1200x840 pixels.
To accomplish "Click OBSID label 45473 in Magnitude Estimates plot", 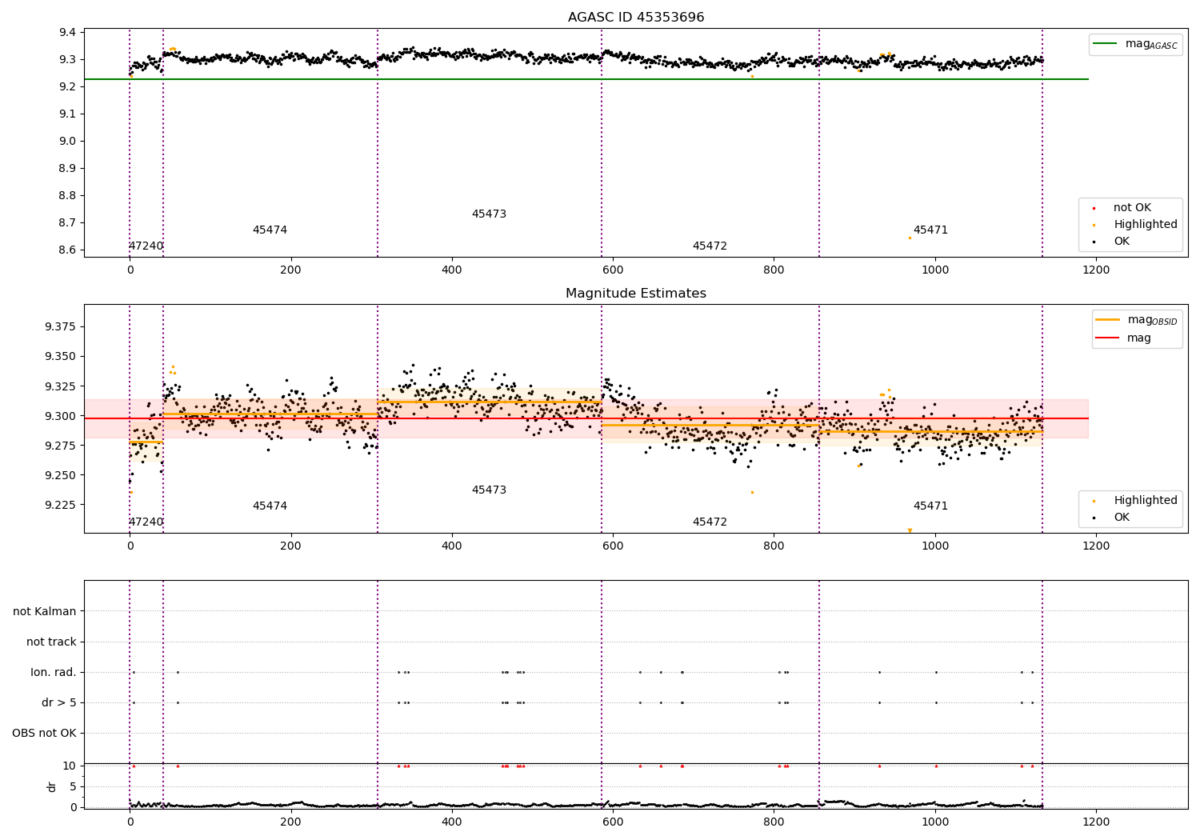I will (x=489, y=490).
